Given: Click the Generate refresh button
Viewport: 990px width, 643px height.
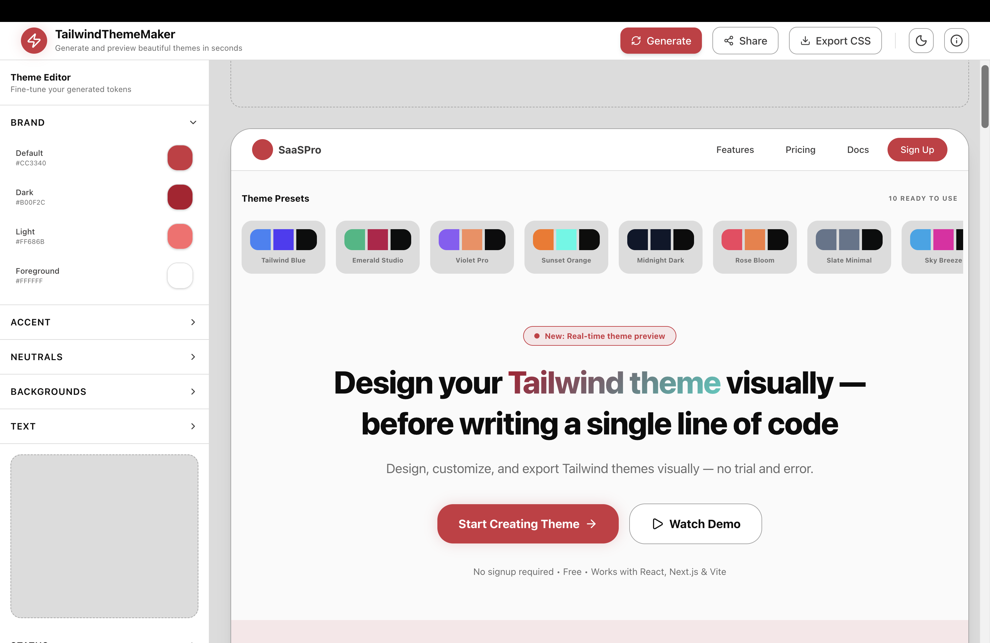Looking at the screenshot, I should 661,41.
